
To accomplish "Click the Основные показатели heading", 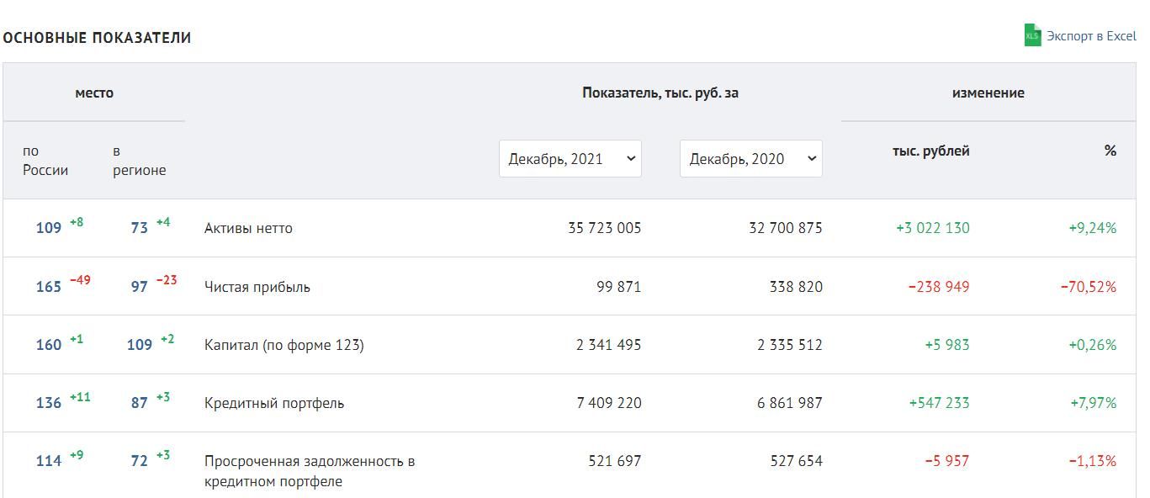I will pos(97,38).
